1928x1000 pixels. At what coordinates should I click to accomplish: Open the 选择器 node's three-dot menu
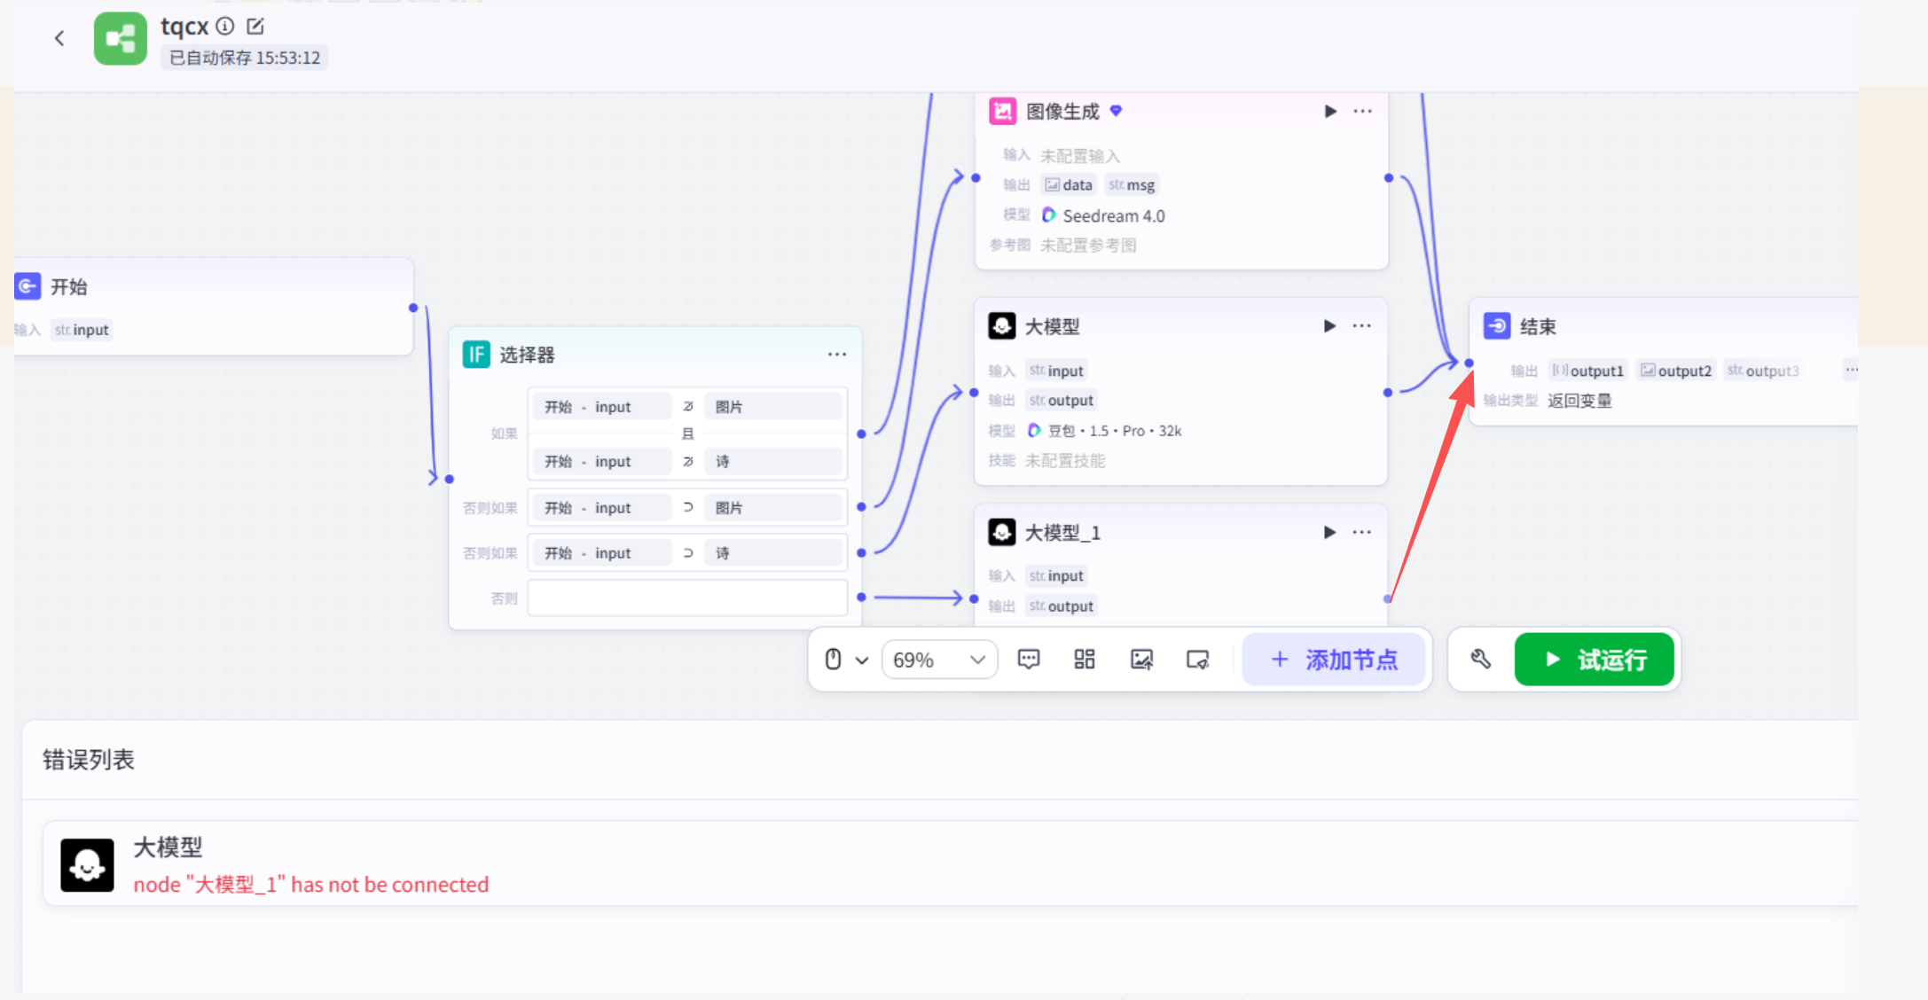coord(836,355)
